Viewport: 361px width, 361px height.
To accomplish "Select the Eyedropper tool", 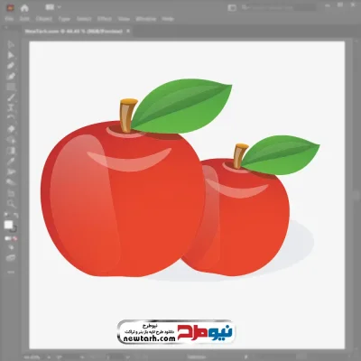I will click(11, 161).
